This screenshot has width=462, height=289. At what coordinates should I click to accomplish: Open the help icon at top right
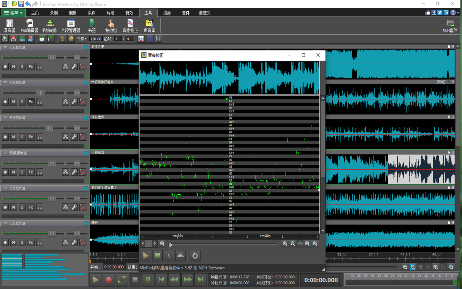click(453, 13)
